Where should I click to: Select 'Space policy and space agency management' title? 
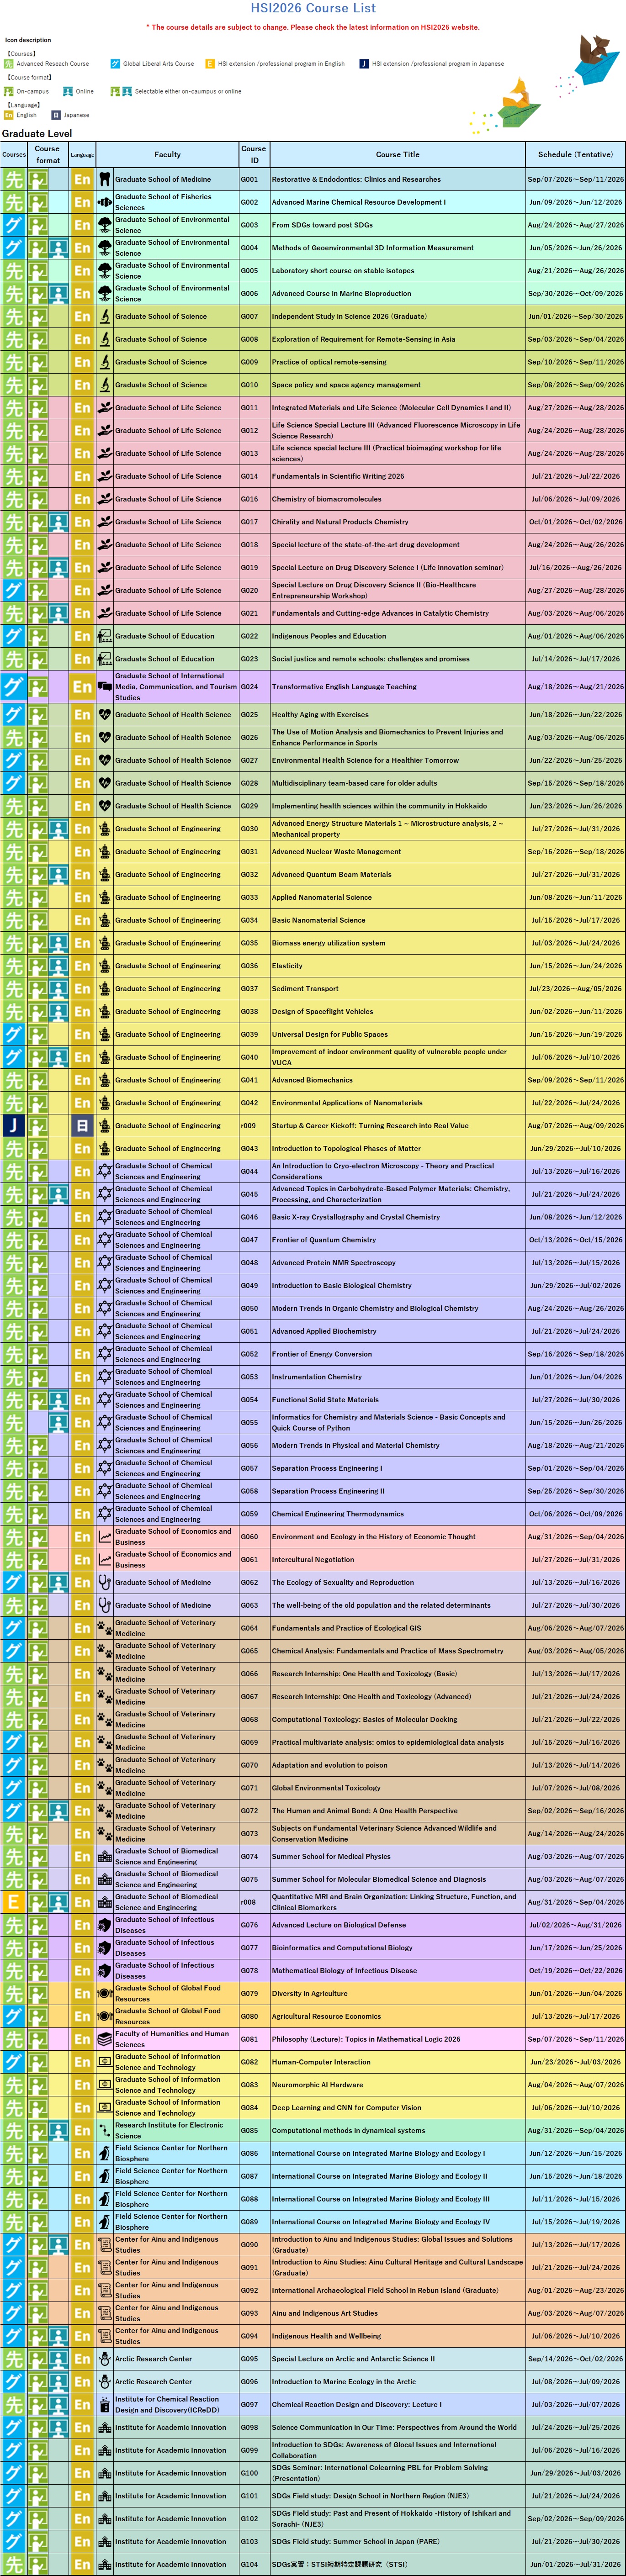point(346,385)
